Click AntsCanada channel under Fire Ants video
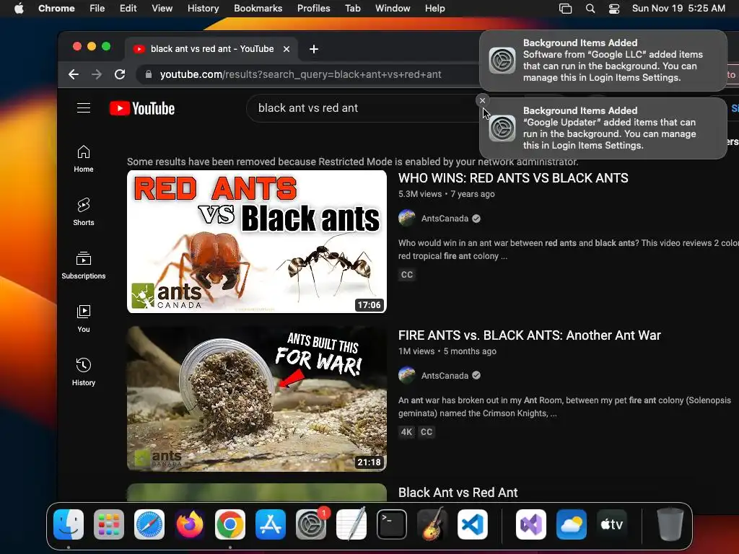This screenshot has width=739, height=554. click(x=445, y=375)
